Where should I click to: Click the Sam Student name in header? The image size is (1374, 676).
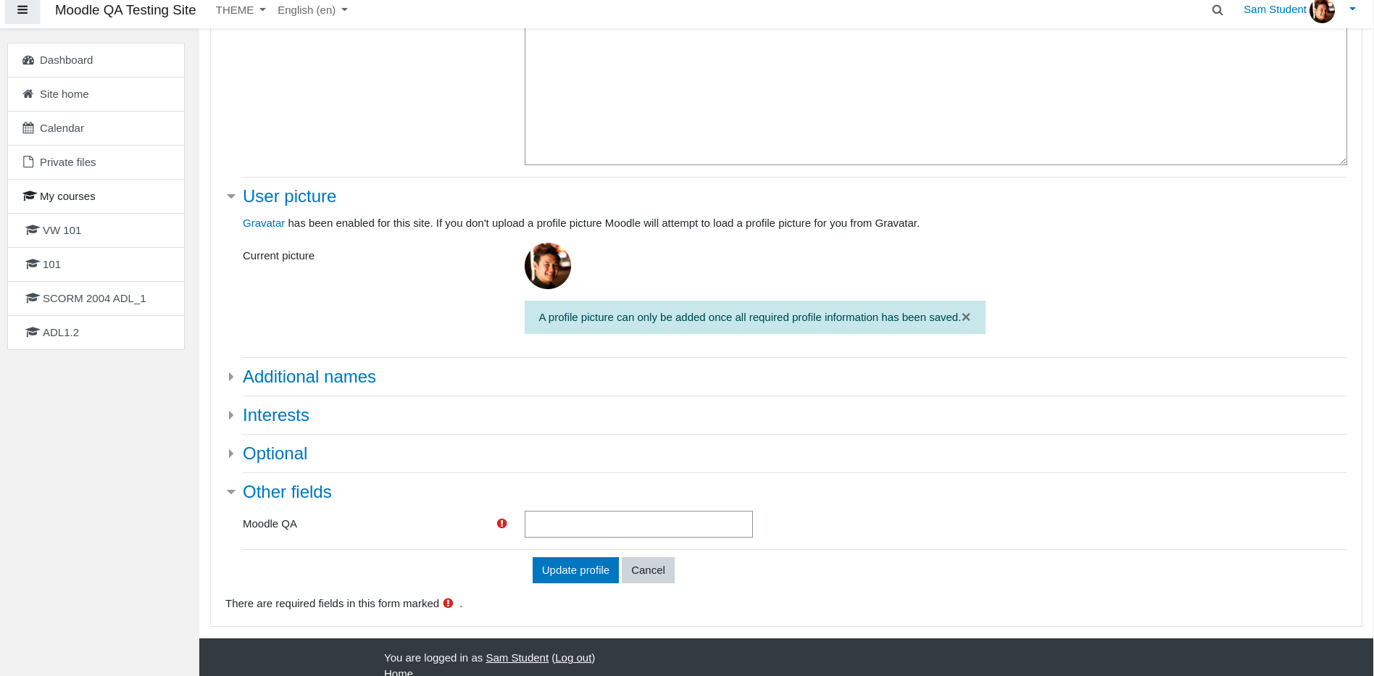click(1275, 9)
